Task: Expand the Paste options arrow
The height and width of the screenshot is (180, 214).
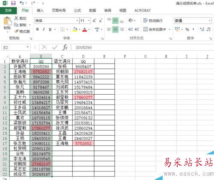Action: click(x=7, y=32)
